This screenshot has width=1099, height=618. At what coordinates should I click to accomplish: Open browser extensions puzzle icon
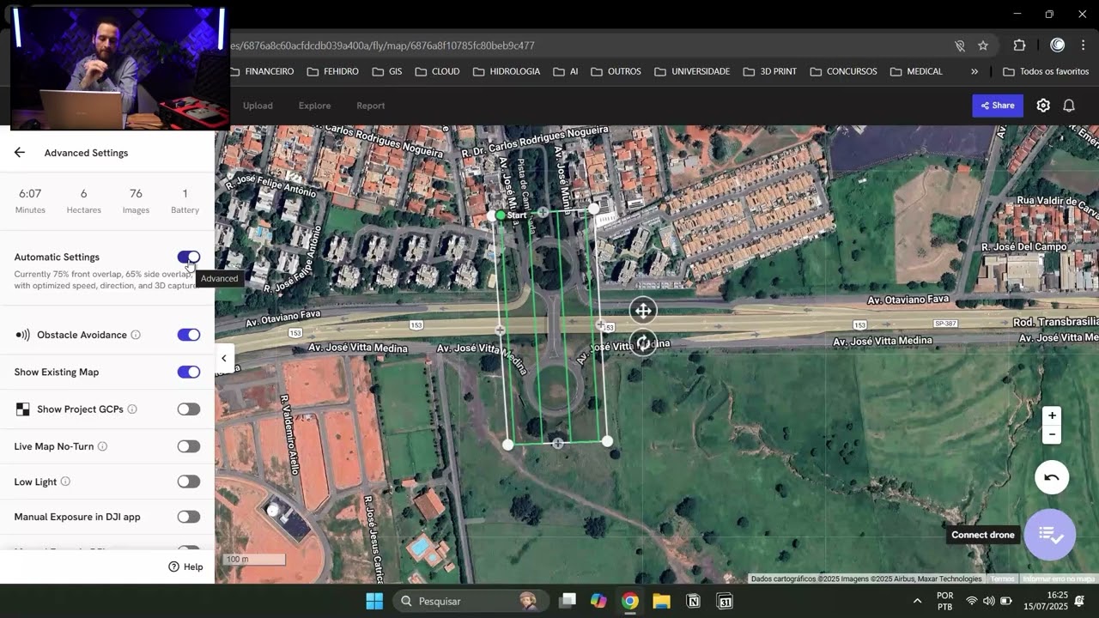(1019, 45)
